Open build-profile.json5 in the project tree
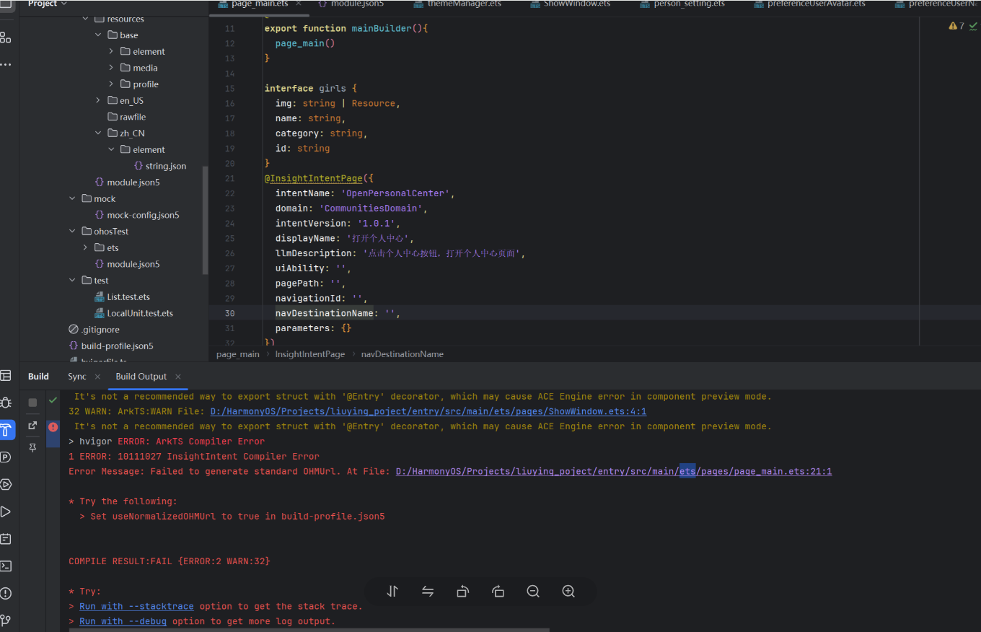 (117, 346)
